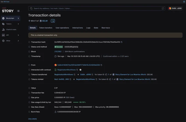Screen dimensions: 186x122
Task: Copy Null 0x000...000 address in Tokens minted
Action: tap(70, 79)
